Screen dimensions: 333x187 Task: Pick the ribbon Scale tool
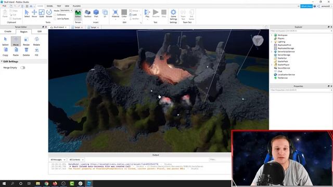[42, 14]
